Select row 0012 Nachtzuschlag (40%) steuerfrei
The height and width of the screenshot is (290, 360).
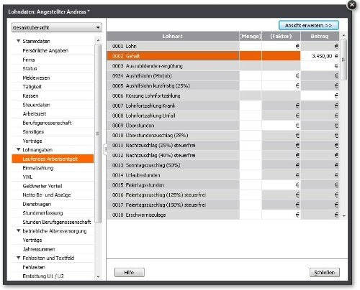point(223,155)
